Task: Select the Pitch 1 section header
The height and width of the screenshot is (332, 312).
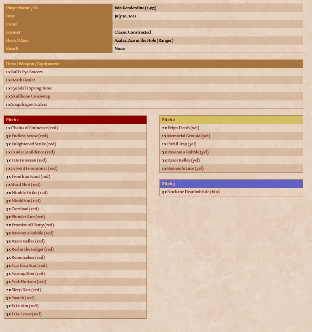Action: (75, 119)
